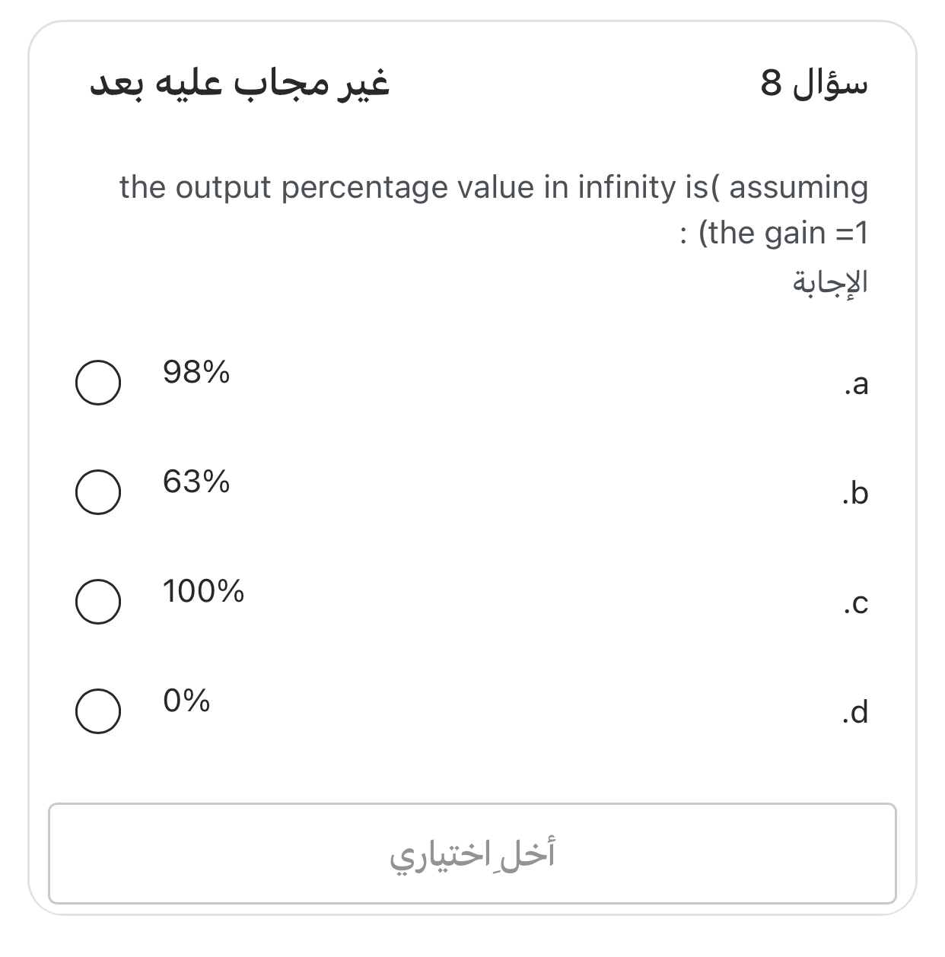Select the 0% answer radio button
This screenshot has height=957, width=945.
click(97, 712)
